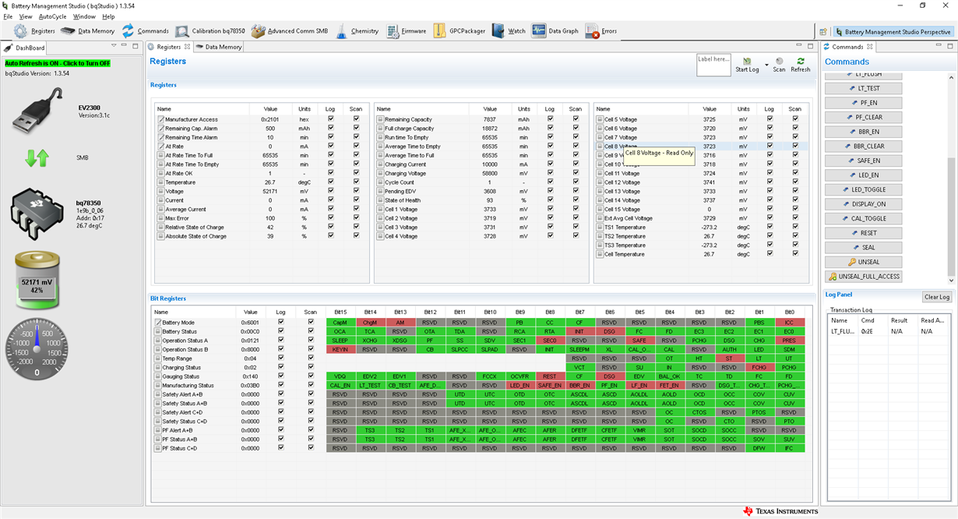The image size is (958, 519).
Task: Switch to the Data Memory tab
Action: [x=219, y=47]
